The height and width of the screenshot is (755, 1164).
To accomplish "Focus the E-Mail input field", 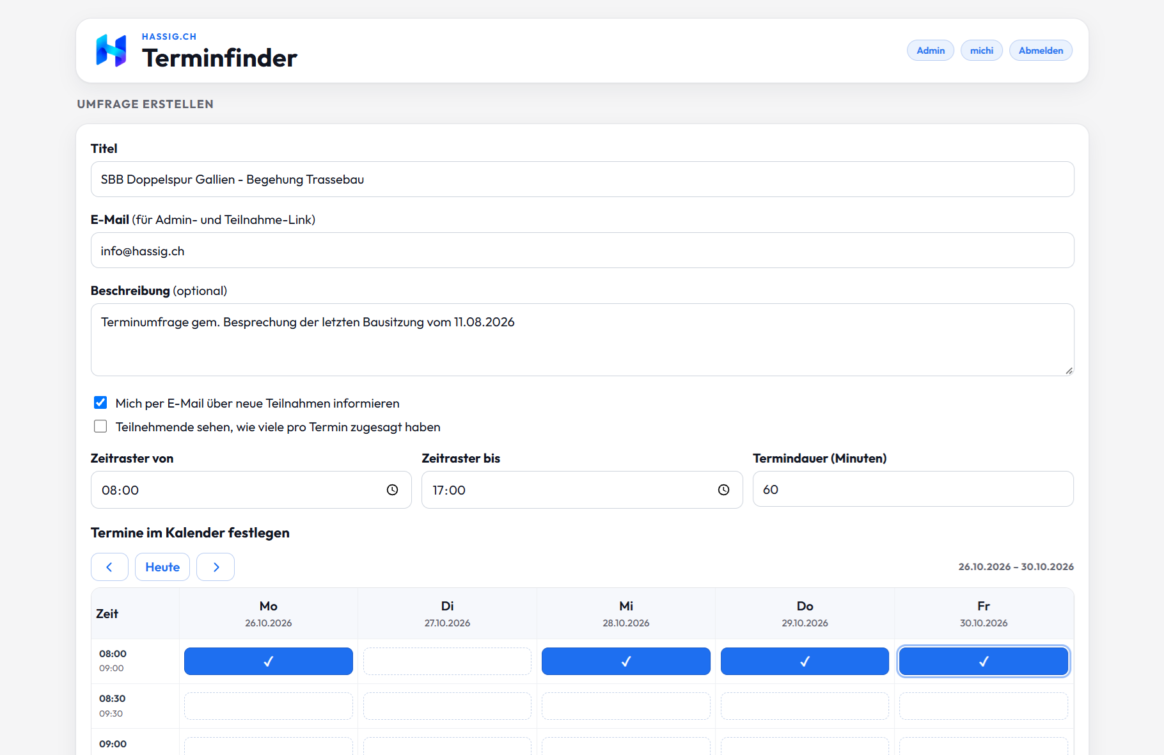I will [582, 250].
